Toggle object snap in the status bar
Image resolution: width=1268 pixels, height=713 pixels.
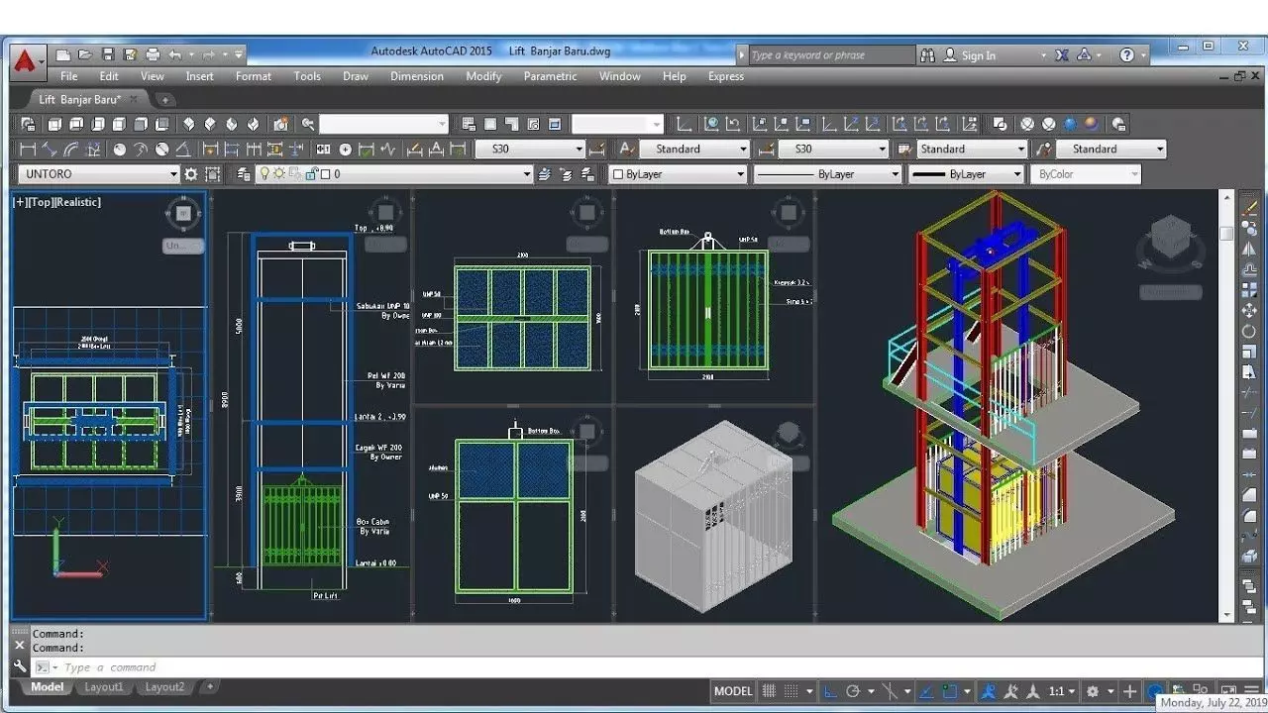click(950, 691)
